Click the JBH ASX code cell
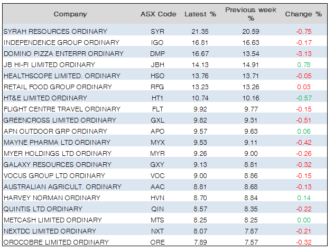The height and width of the screenshot is (252, 334). [x=157, y=64]
